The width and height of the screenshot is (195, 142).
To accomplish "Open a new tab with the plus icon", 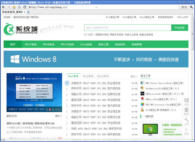I will [28, 12].
